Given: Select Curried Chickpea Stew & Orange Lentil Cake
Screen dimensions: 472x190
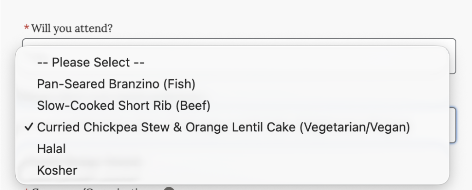Looking at the screenshot, I should (223, 127).
